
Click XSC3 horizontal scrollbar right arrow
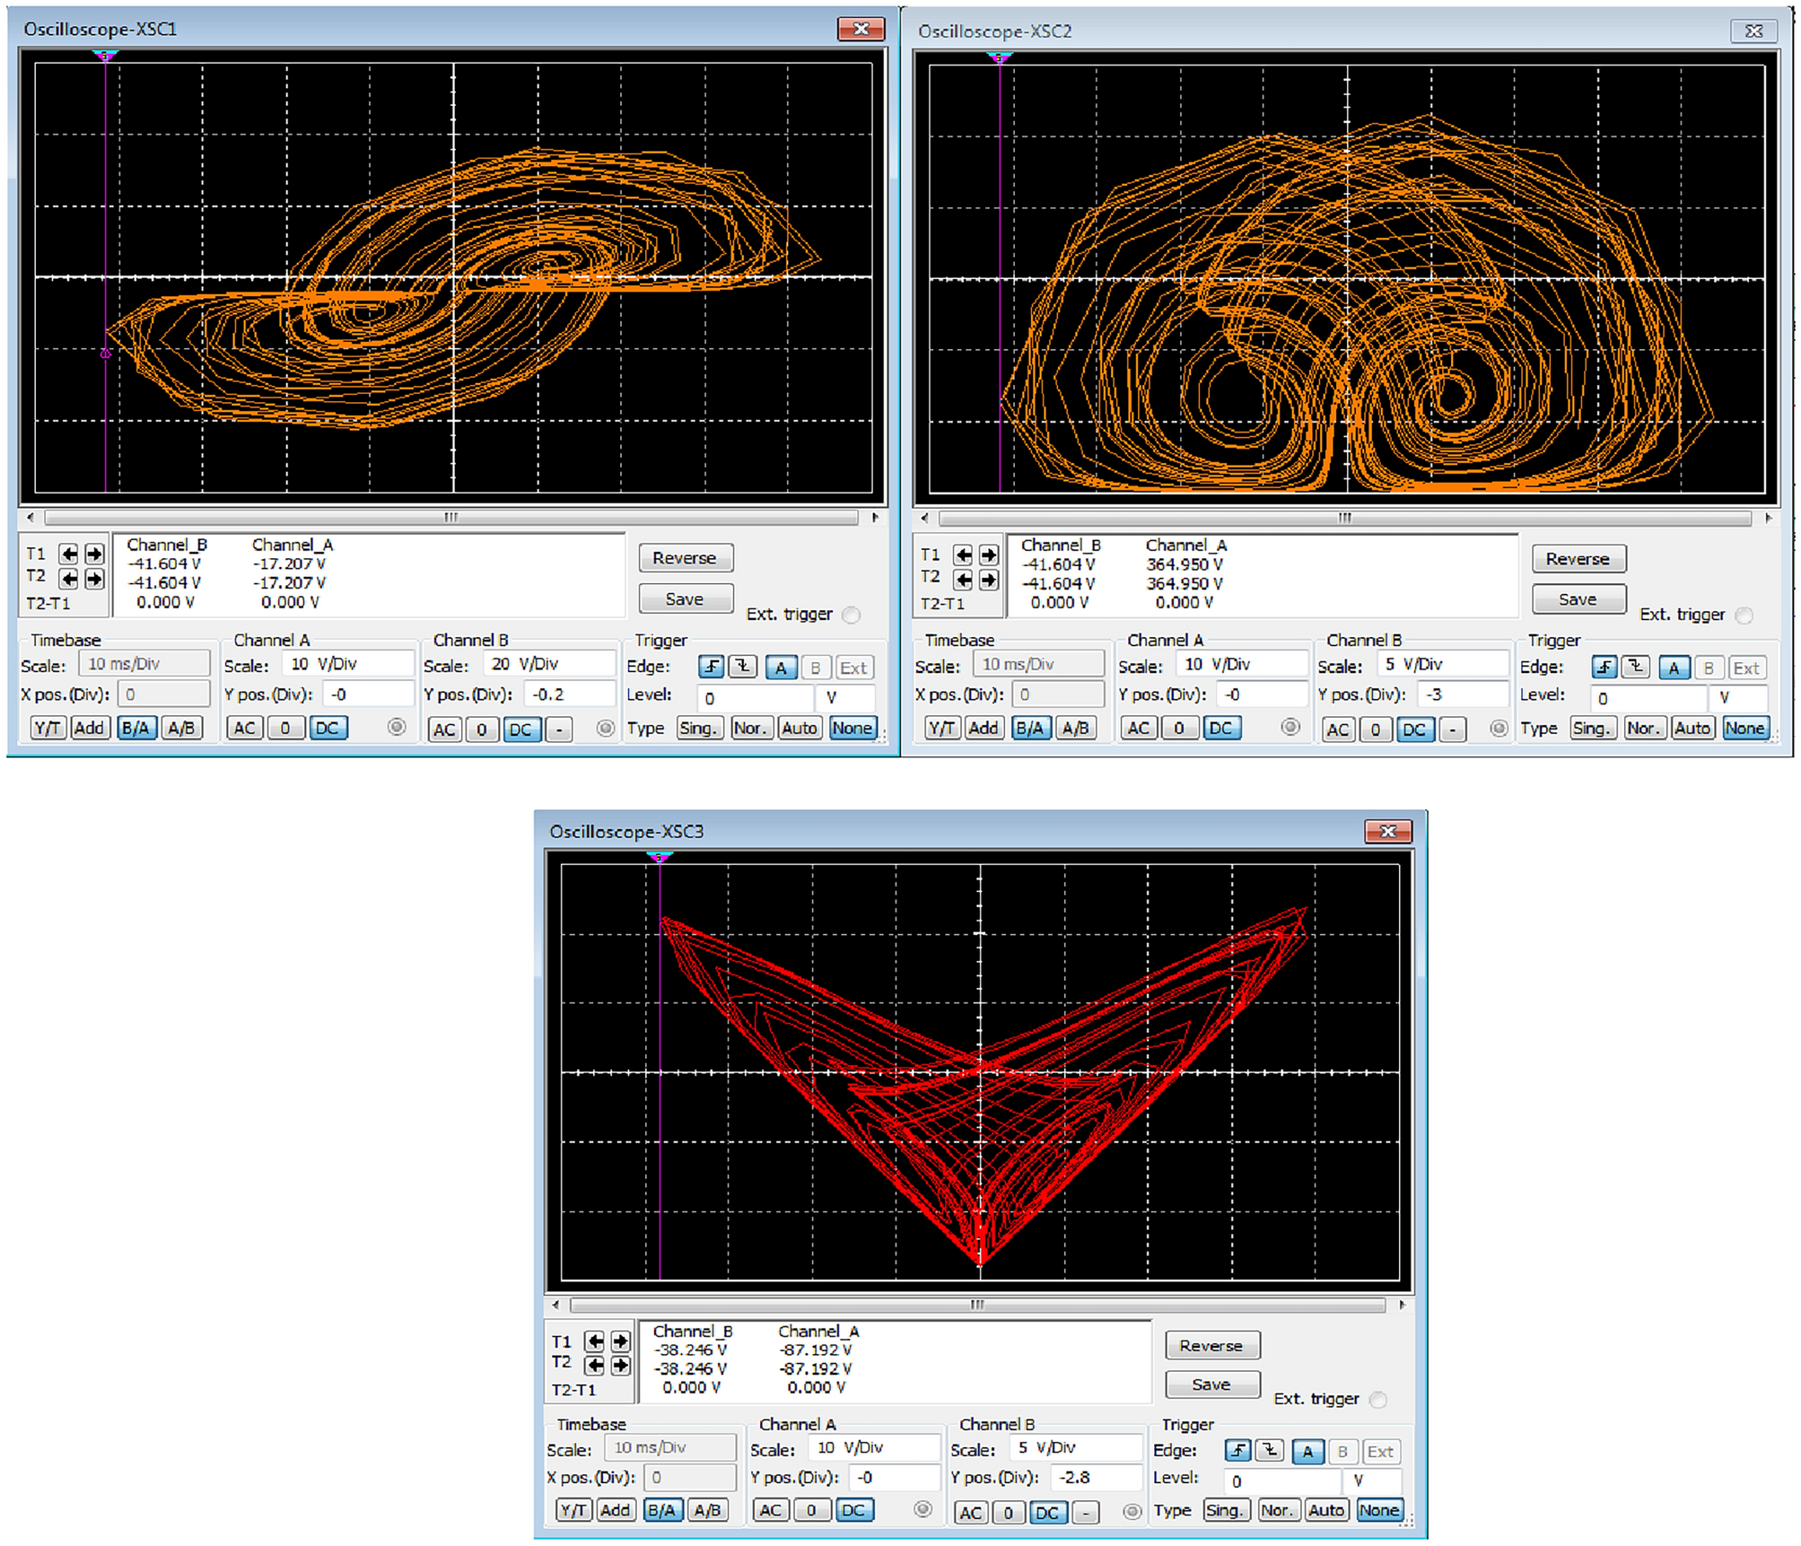click(x=1402, y=1305)
